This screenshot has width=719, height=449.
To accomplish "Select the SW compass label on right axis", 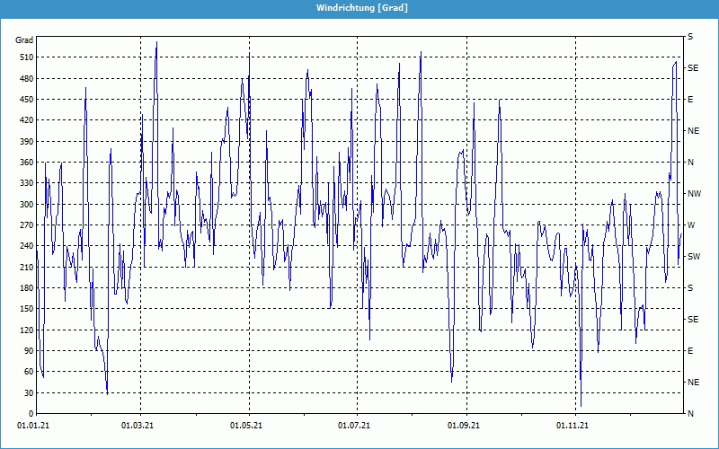I will (693, 257).
